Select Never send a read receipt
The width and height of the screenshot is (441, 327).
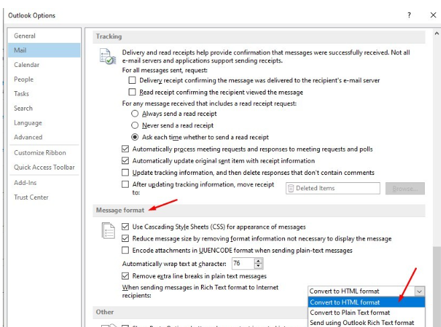coord(135,125)
